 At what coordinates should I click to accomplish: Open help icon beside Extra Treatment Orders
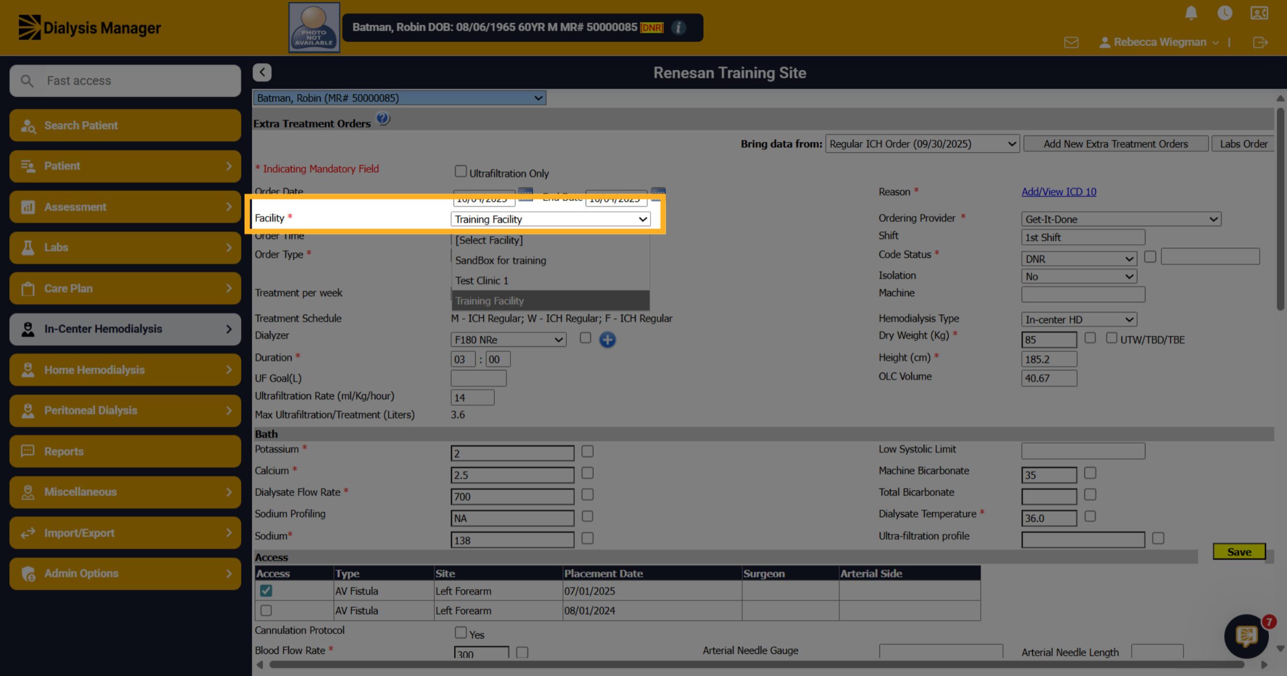[x=383, y=119]
